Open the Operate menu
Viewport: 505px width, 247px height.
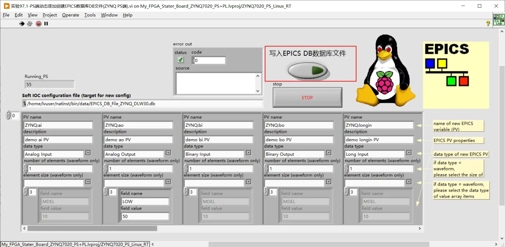(70, 15)
